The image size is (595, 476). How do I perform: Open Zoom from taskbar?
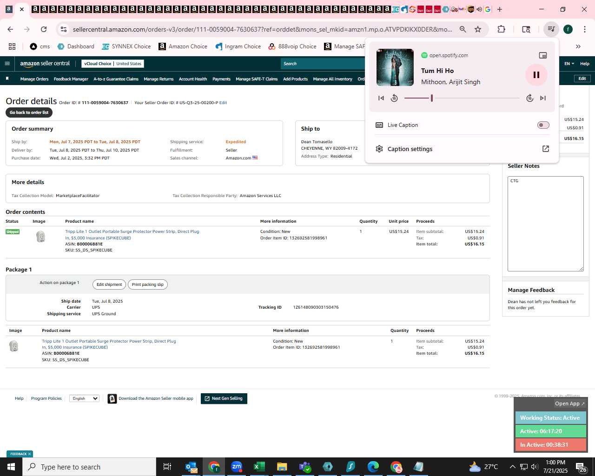click(x=237, y=467)
